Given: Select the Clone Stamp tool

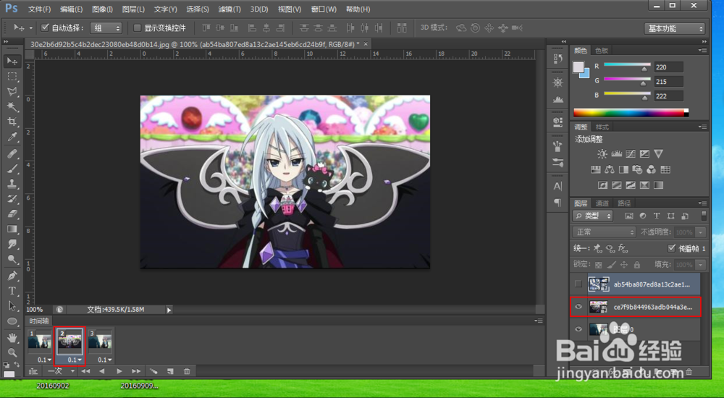Looking at the screenshot, I should point(12,183).
